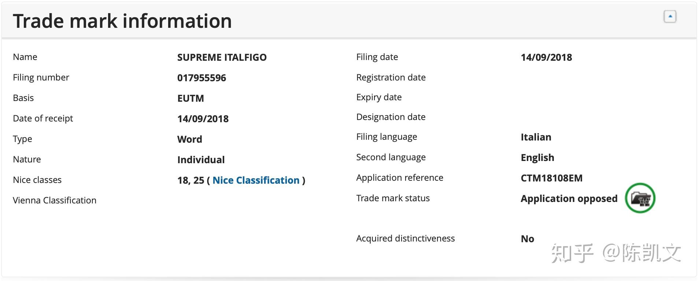Click application reference CTM18108EM
The image size is (699, 281).
coord(551,178)
